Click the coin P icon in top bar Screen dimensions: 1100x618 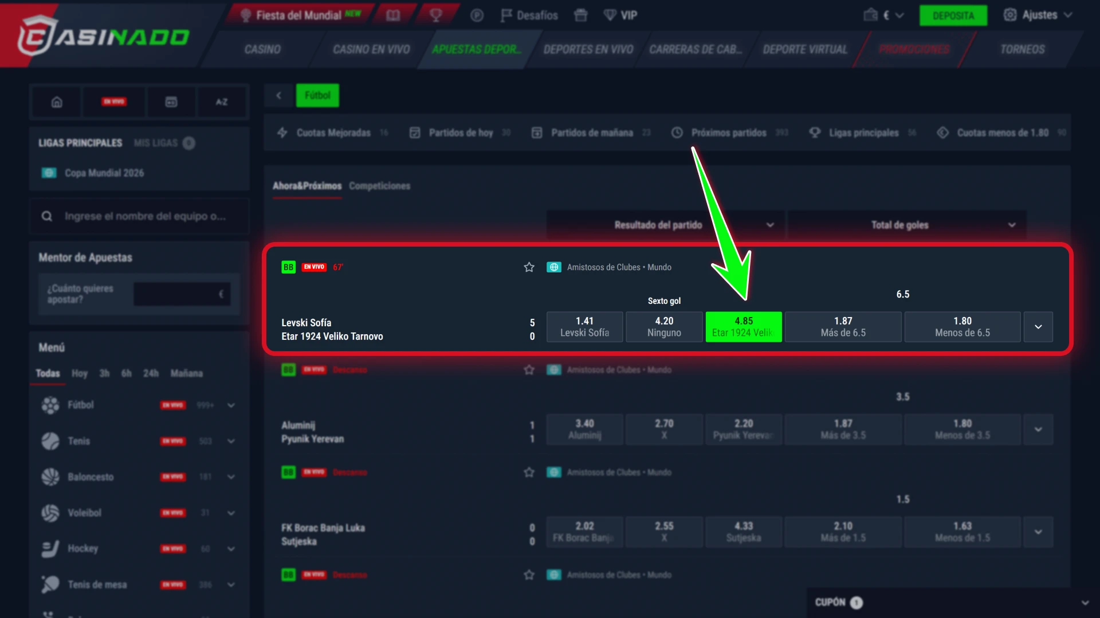click(477, 15)
